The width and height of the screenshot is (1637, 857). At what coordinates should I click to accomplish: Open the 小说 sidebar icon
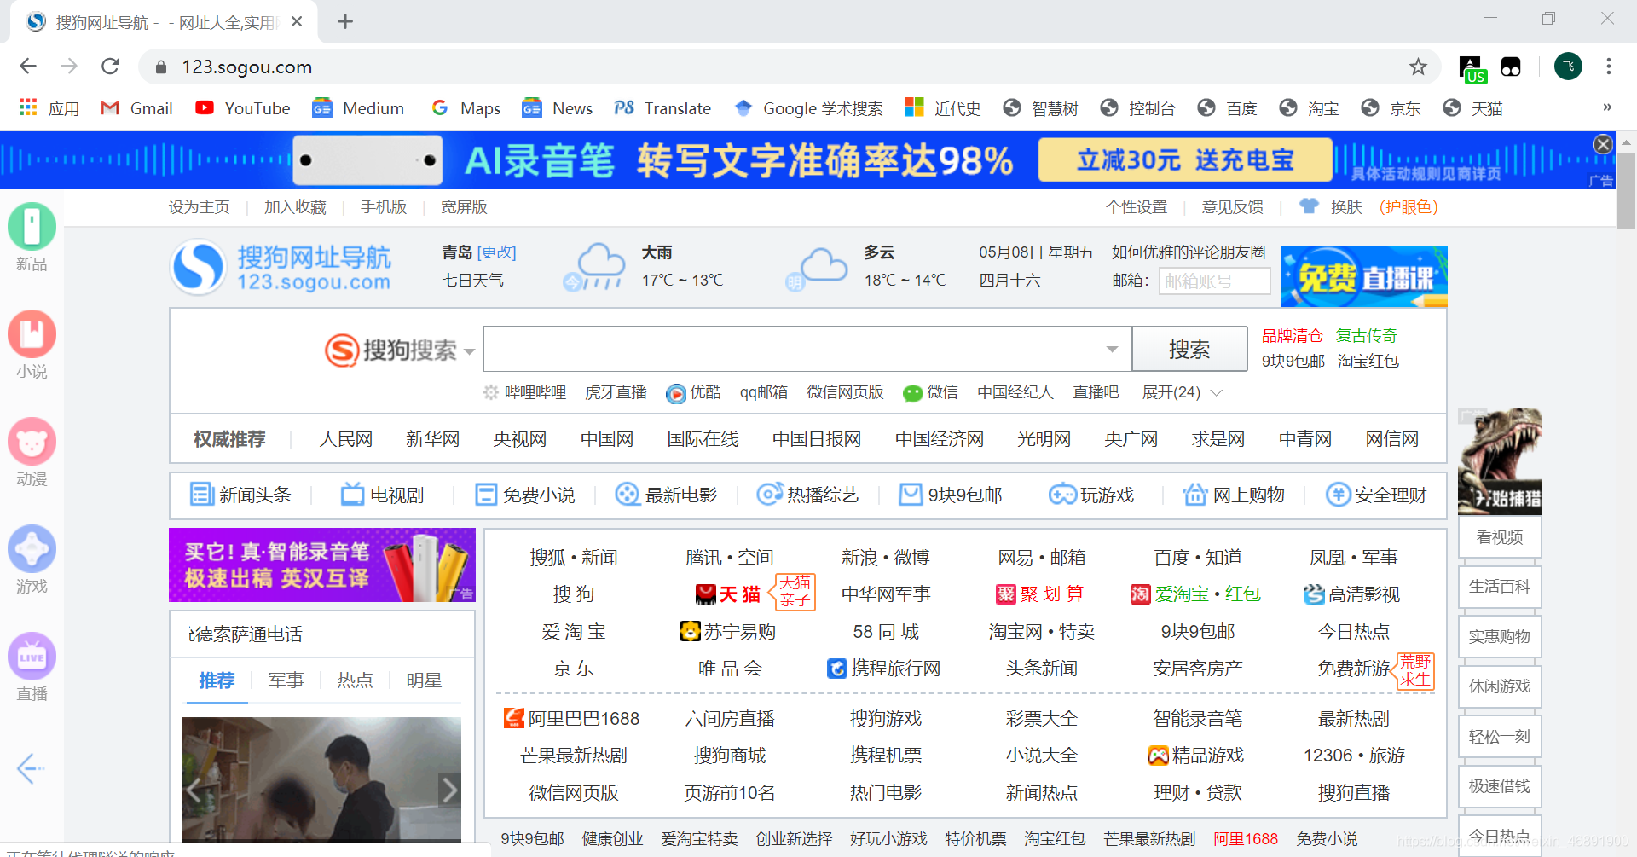tap(32, 334)
